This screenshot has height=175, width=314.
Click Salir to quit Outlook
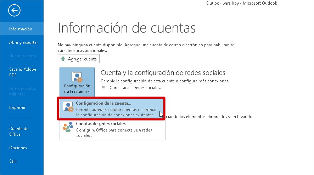pyautogui.click(x=13, y=161)
